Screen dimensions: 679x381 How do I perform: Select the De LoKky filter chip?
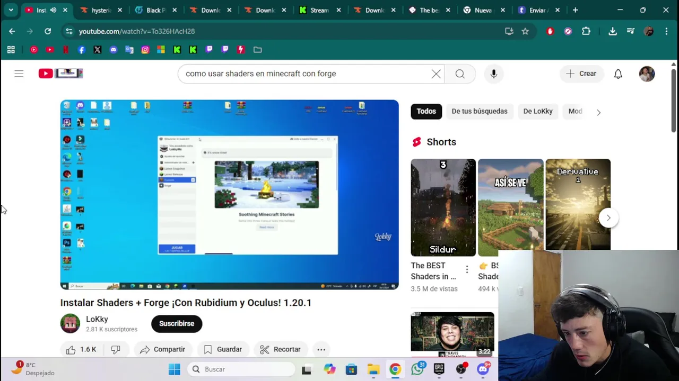[538, 111]
